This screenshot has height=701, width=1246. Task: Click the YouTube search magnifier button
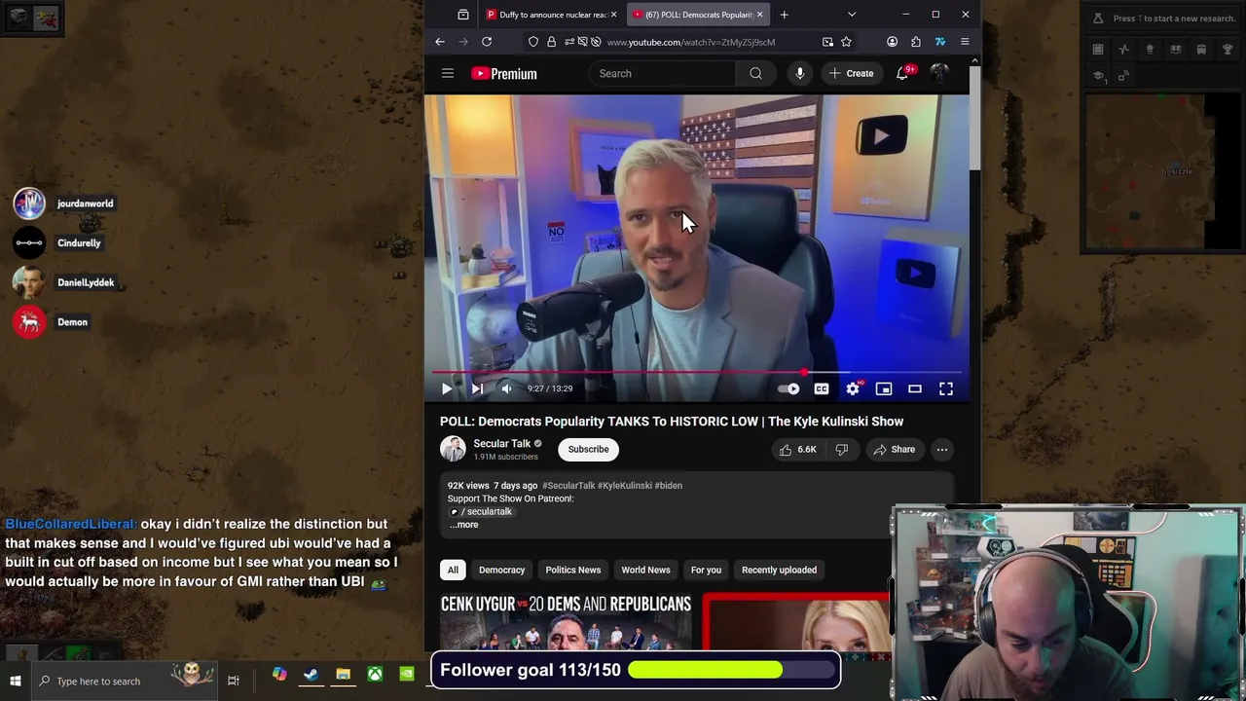(x=755, y=73)
